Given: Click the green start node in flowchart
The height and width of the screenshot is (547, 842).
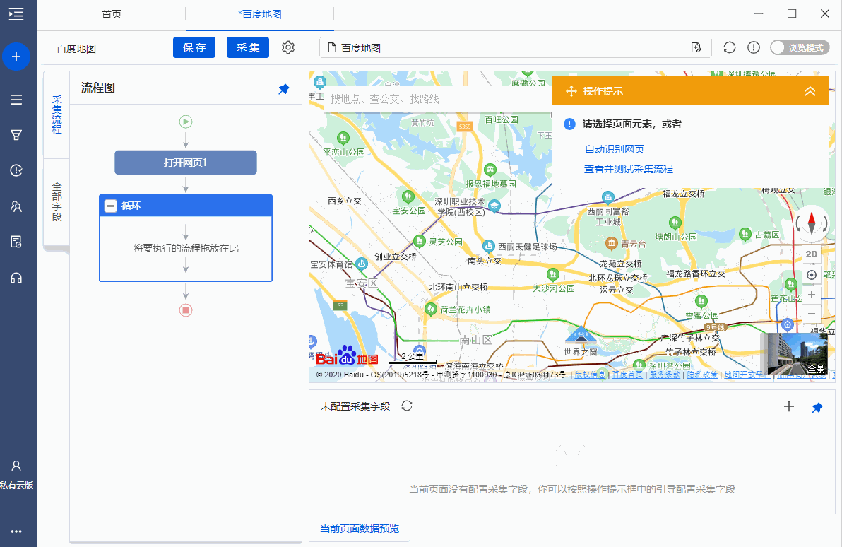Looking at the screenshot, I should point(186,122).
